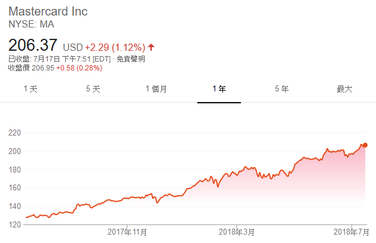Click the chart line dip near 160
Screen dimensions: 376x243
218,186
